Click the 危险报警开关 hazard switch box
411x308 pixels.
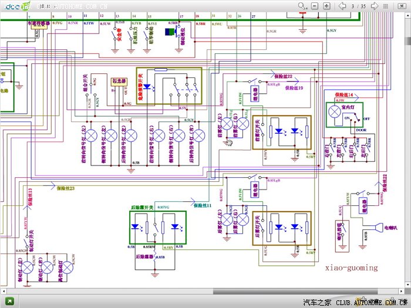169,86
